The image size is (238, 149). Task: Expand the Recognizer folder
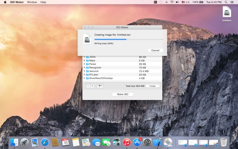[84, 67]
